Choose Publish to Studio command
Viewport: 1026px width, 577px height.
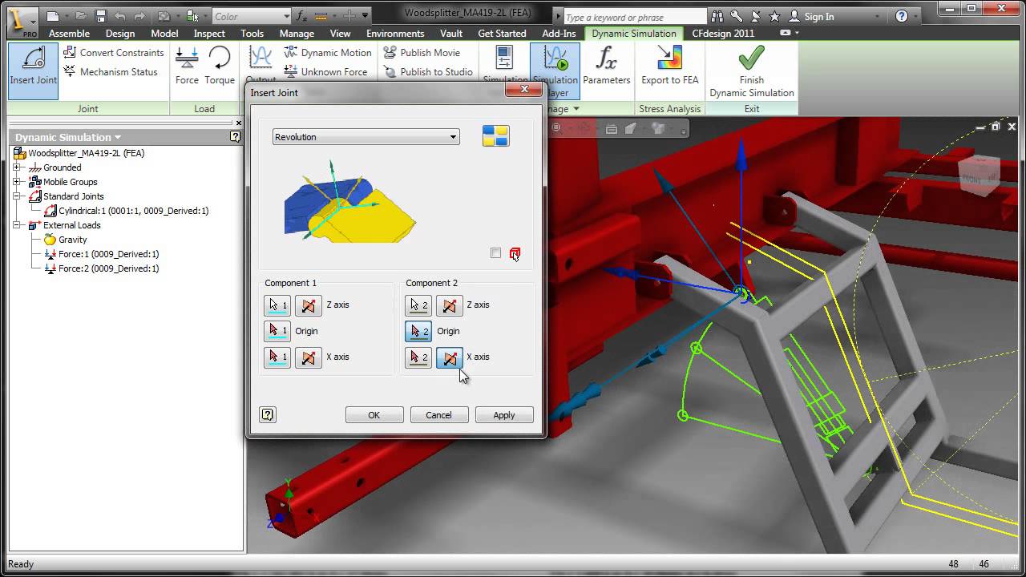(428, 72)
